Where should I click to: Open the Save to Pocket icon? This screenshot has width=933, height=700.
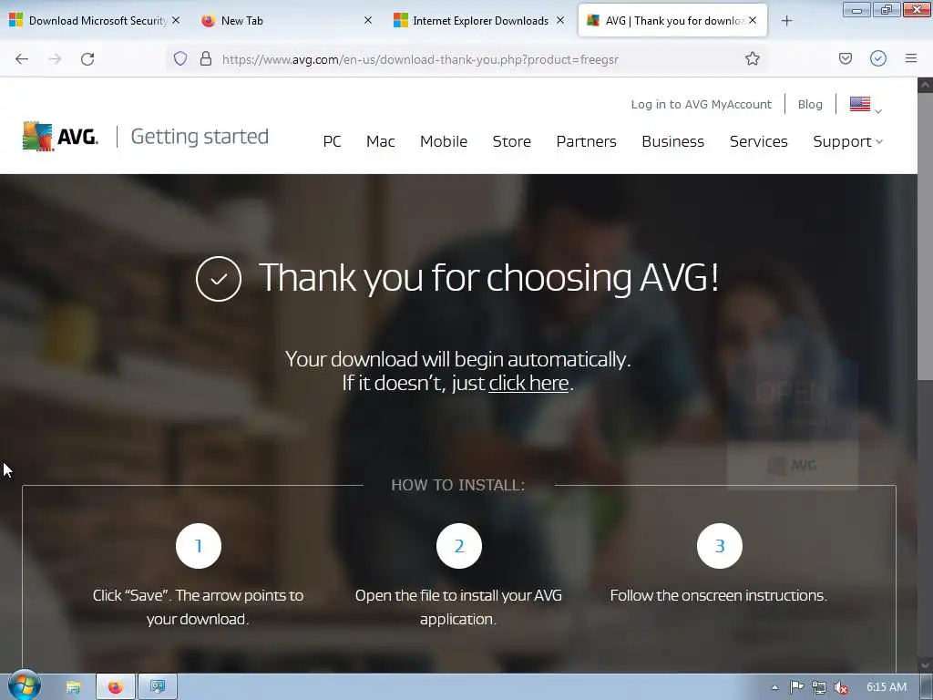pyautogui.click(x=846, y=58)
